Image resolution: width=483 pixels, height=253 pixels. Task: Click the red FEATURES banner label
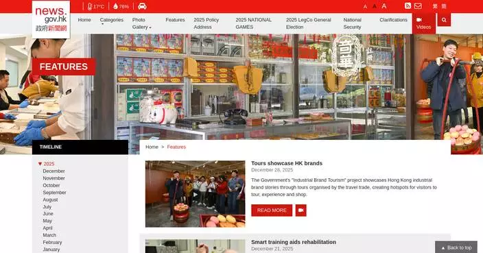tap(63, 67)
